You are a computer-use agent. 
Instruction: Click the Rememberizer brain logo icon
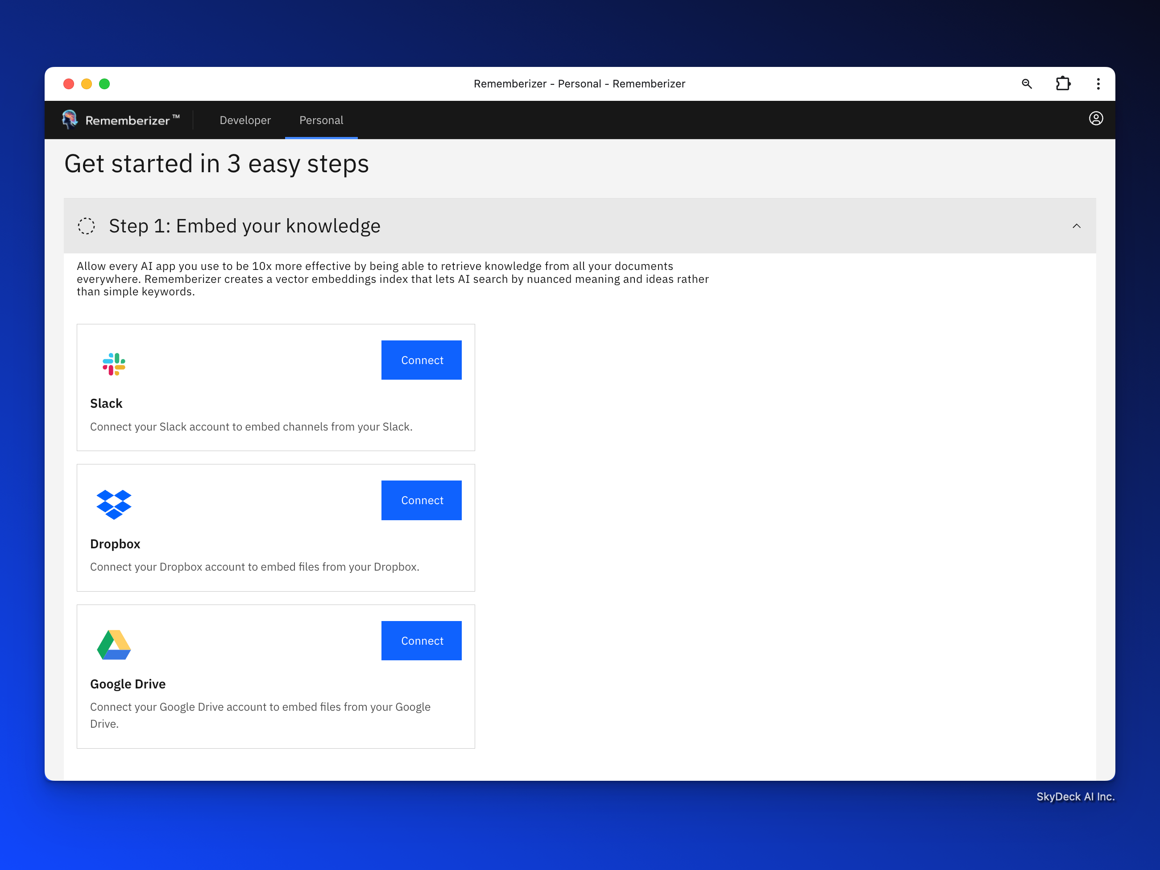(69, 120)
